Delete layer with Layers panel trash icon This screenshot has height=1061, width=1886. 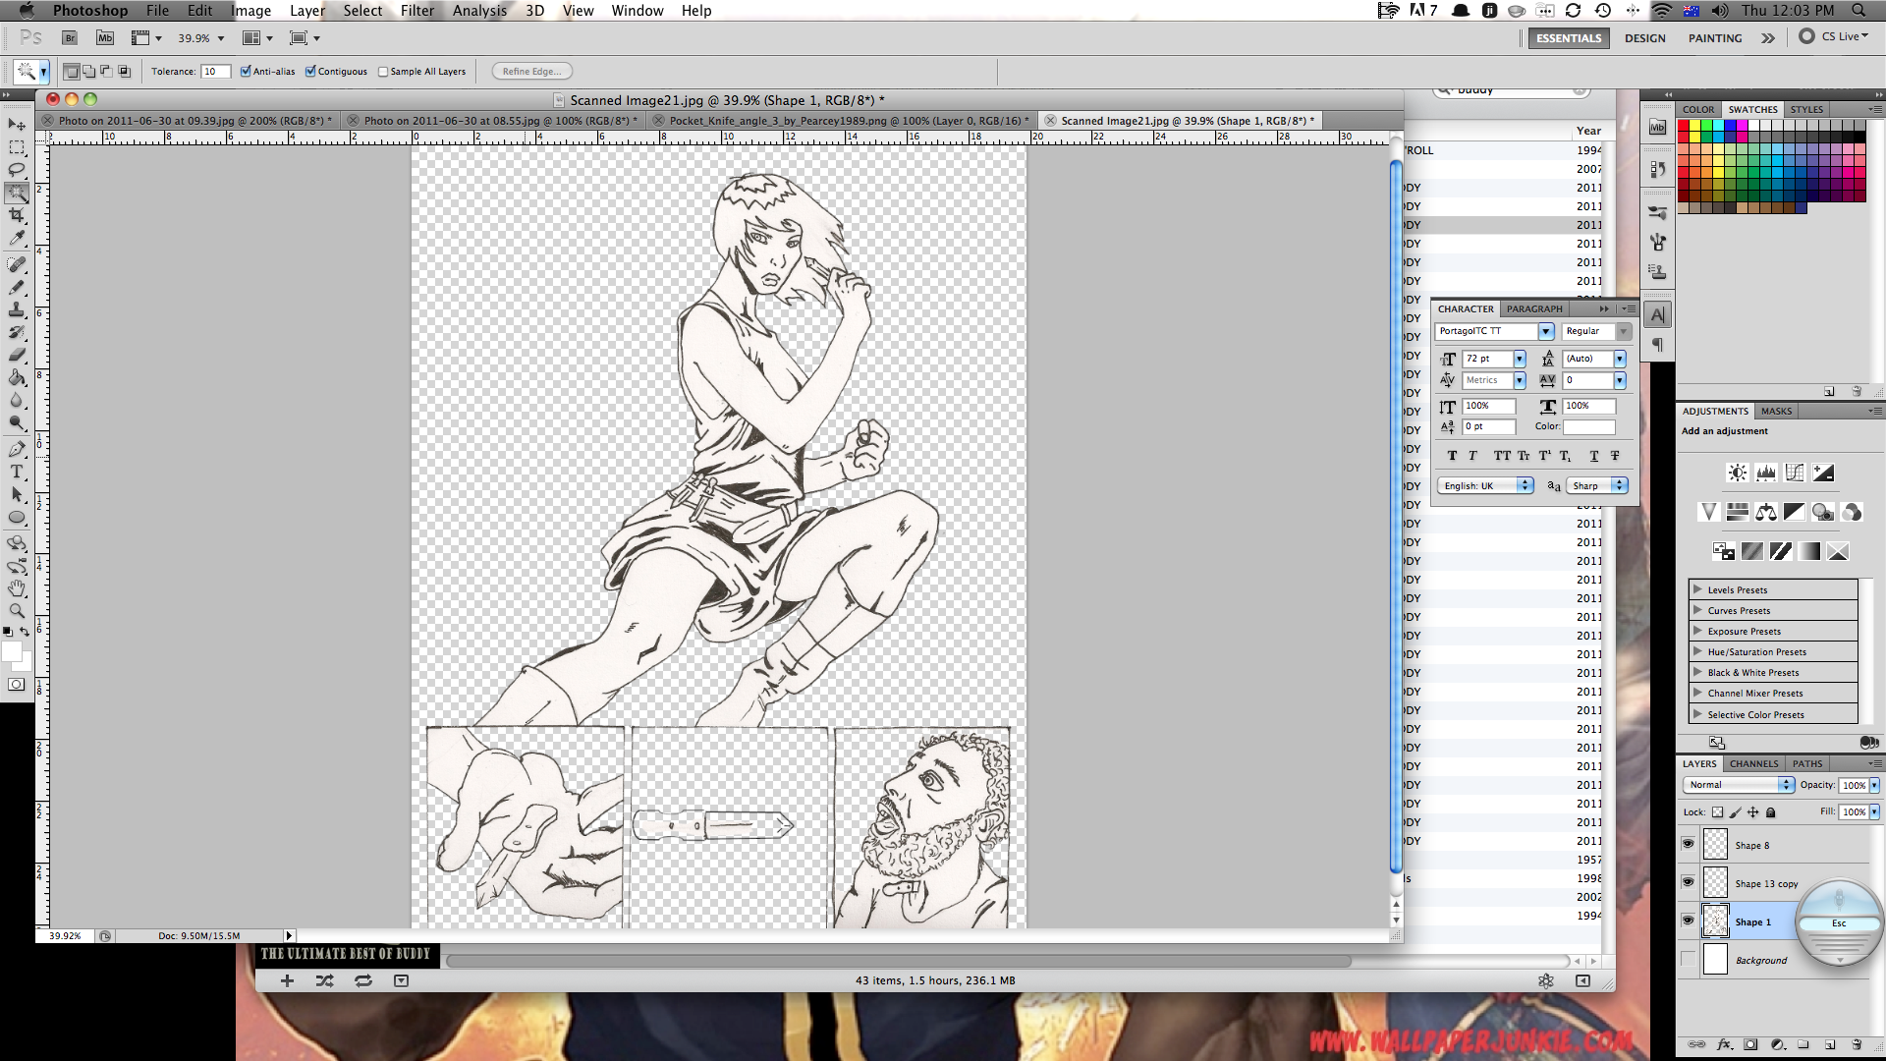1857,1044
